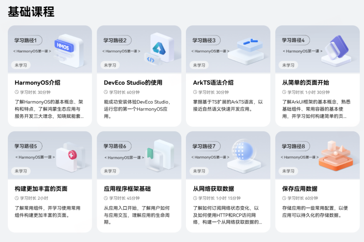Click description starting 从应用入口开始
The width and height of the screenshot is (364, 242).
[137, 215]
